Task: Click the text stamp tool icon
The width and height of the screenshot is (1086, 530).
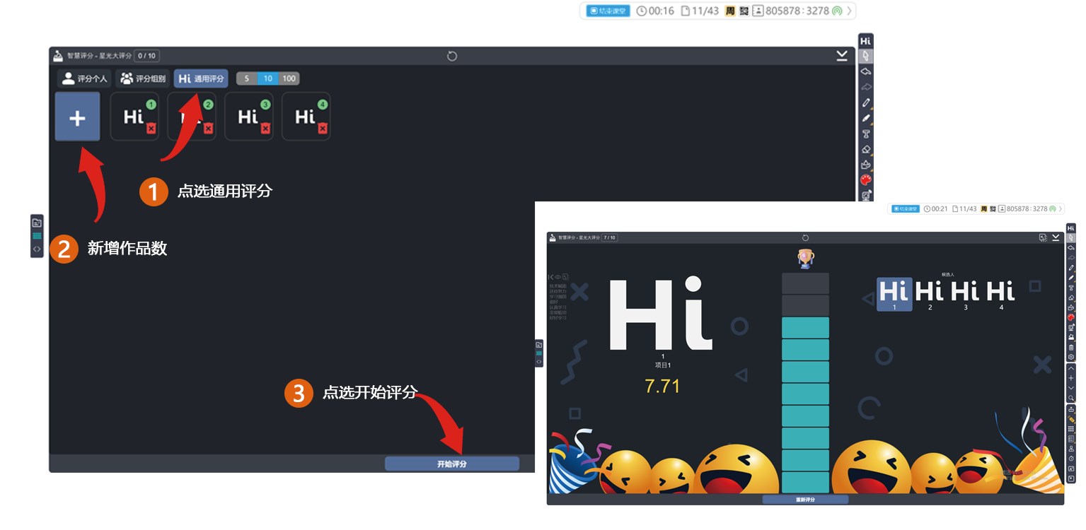Action: coord(865,134)
